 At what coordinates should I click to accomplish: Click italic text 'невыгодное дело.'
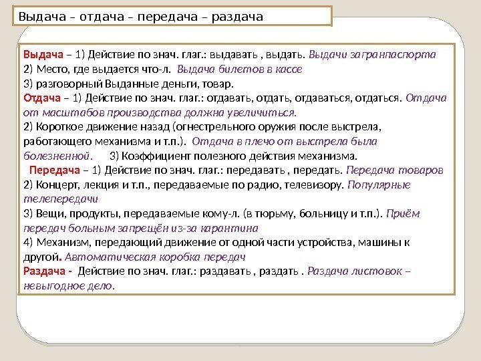[69, 286]
